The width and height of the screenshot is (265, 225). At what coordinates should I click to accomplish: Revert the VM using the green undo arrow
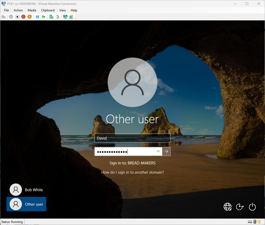click(58, 17)
